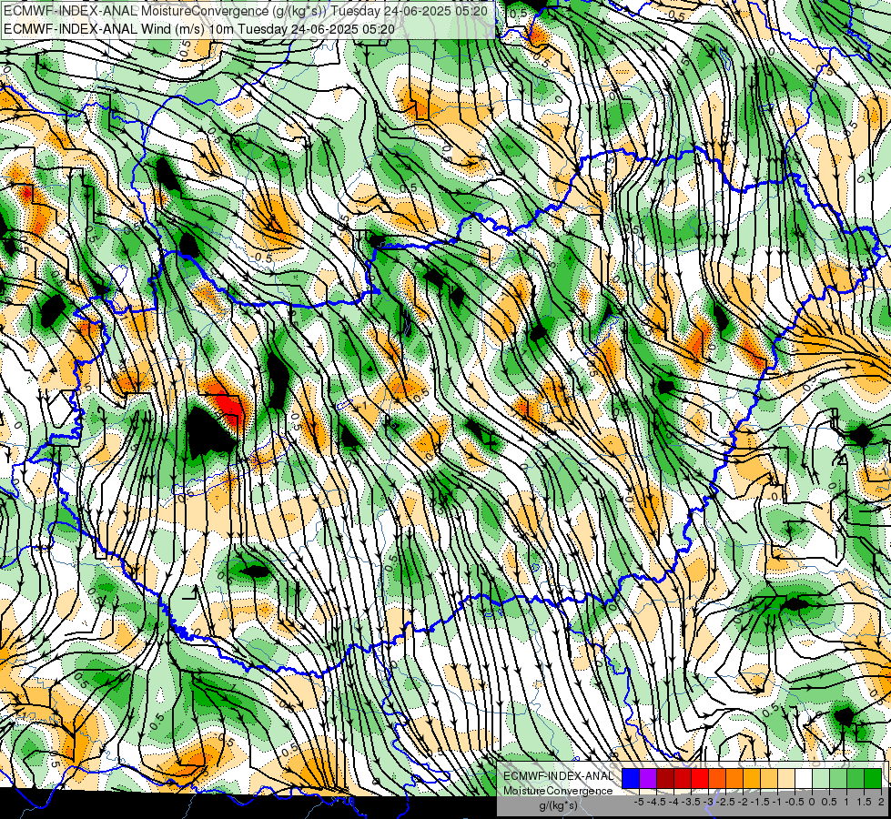Click the darkest green swatch left of 2

coord(873,779)
